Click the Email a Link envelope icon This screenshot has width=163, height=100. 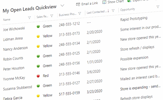(78, 4)
